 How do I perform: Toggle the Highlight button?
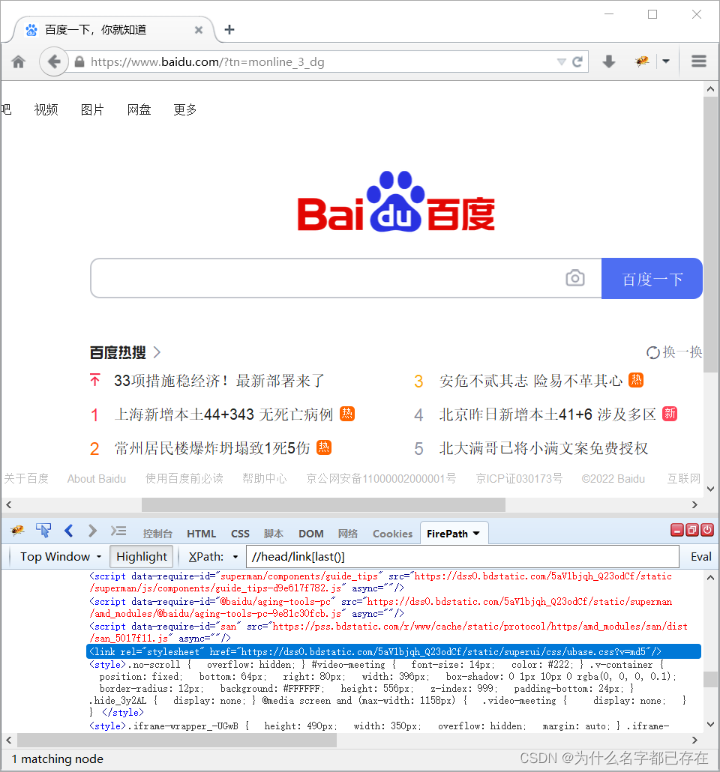coord(142,557)
